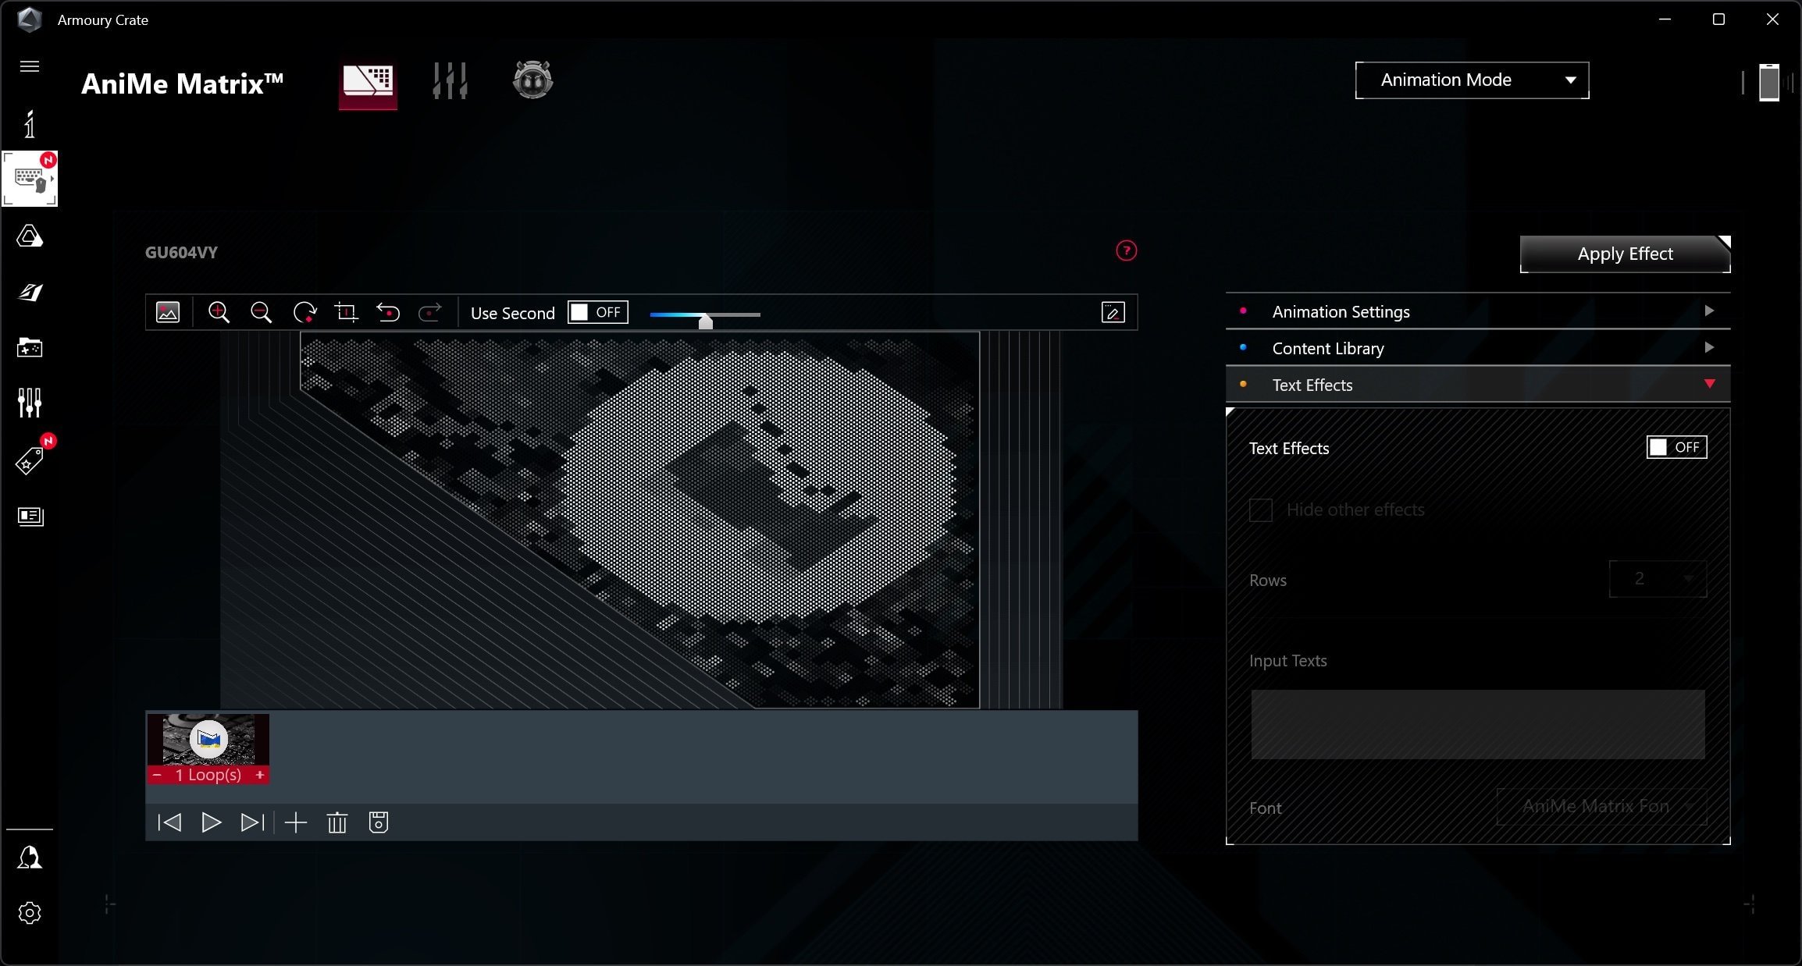The width and height of the screenshot is (1802, 966).
Task: Jump to next frame
Action: click(252, 822)
